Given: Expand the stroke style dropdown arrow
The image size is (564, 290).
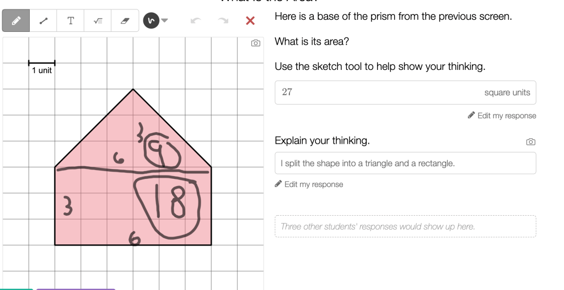Looking at the screenshot, I should [x=164, y=21].
